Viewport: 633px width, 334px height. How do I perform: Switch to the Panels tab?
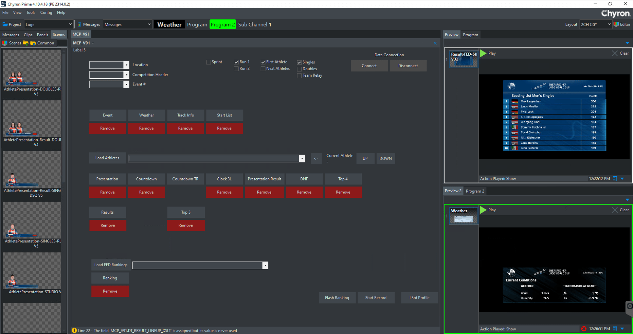click(x=42, y=35)
